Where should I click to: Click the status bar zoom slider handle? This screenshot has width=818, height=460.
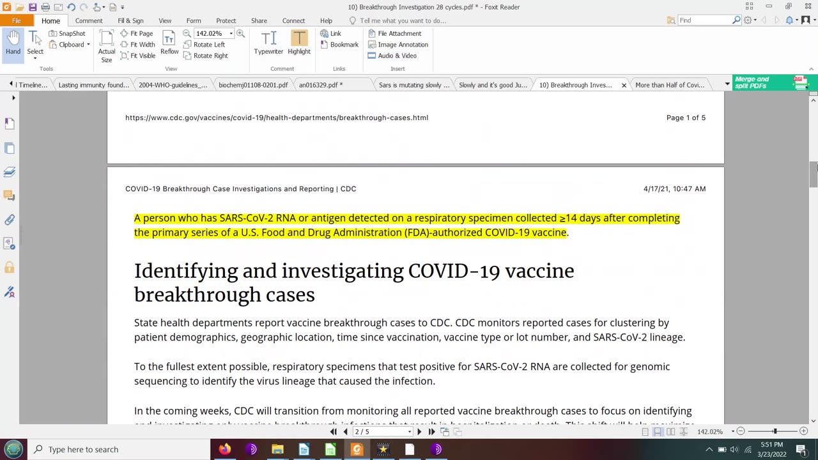775,432
